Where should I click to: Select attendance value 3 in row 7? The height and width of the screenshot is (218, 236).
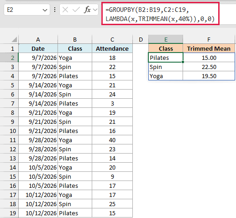click(x=112, y=103)
